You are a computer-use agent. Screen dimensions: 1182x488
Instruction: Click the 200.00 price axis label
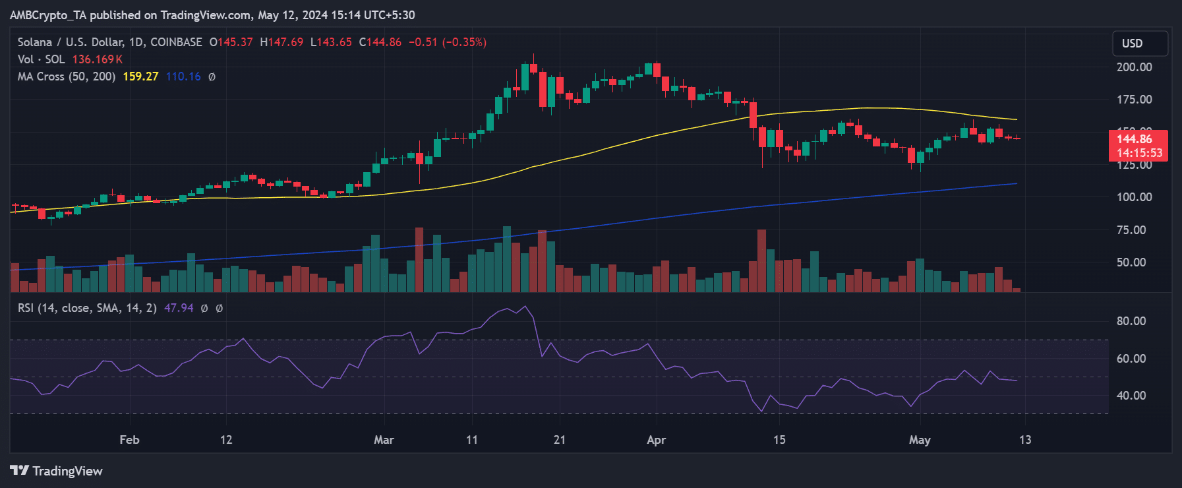click(1134, 67)
